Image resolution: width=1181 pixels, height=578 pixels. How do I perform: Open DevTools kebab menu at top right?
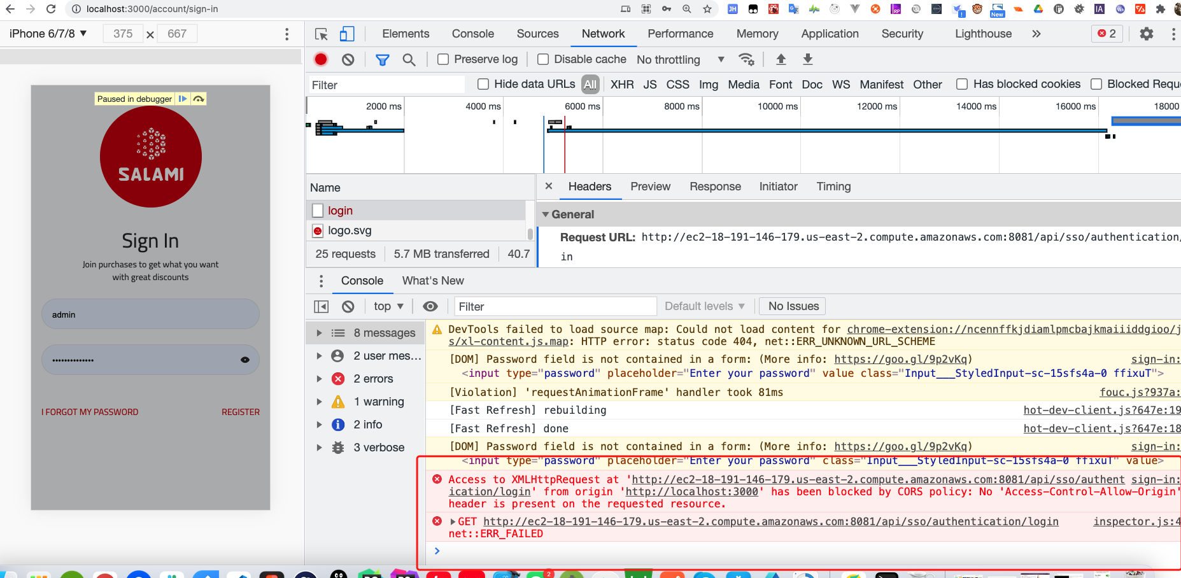[1173, 34]
